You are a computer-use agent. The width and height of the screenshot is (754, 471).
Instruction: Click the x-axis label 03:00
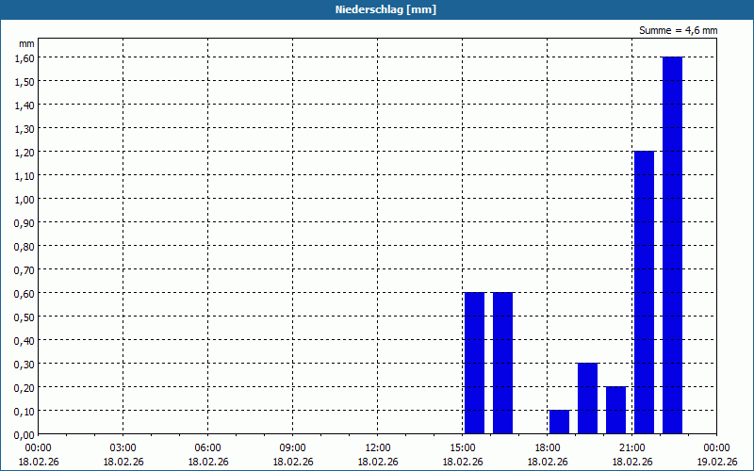tap(123, 448)
